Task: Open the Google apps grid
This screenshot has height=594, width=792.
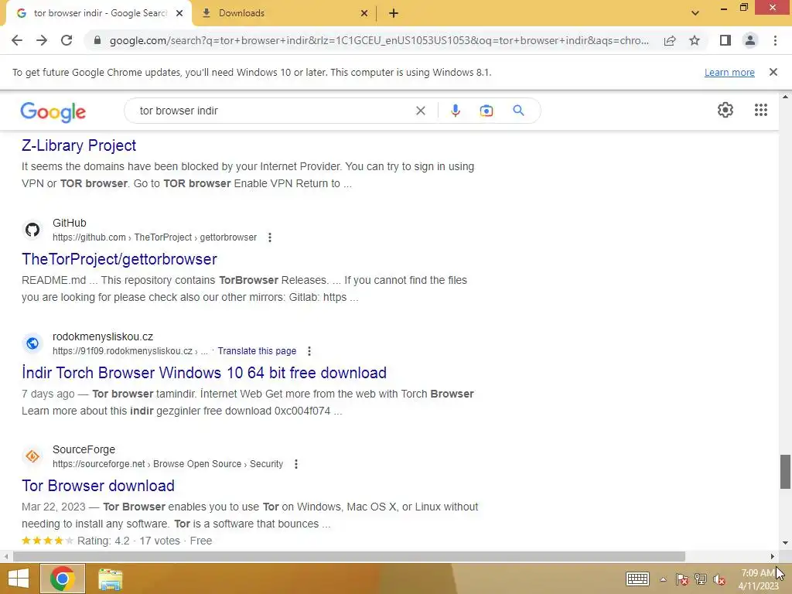Action: click(x=761, y=110)
